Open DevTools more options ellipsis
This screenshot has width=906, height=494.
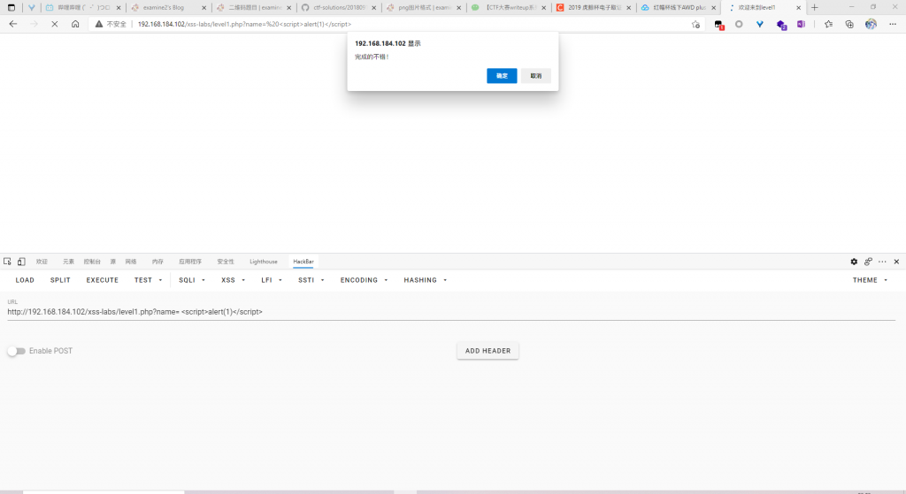click(882, 262)
